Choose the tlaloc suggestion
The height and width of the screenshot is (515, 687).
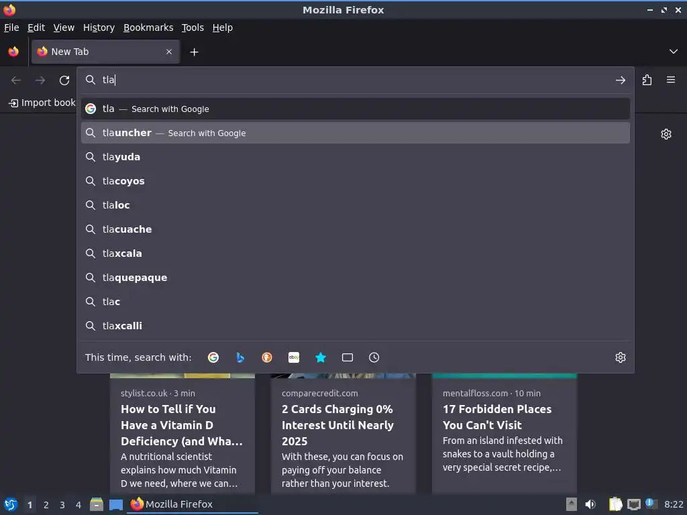pos(356,205)
